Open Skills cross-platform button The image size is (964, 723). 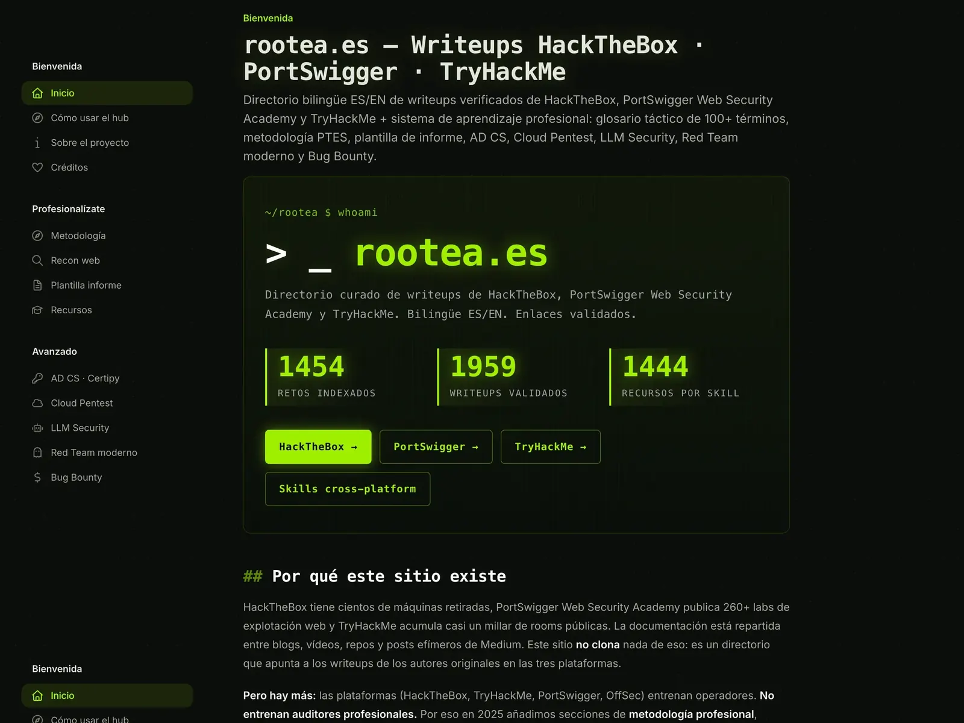(x=348, y=489)
